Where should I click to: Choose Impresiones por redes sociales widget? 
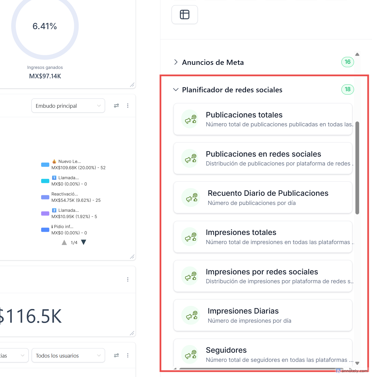tap(263, 276)
